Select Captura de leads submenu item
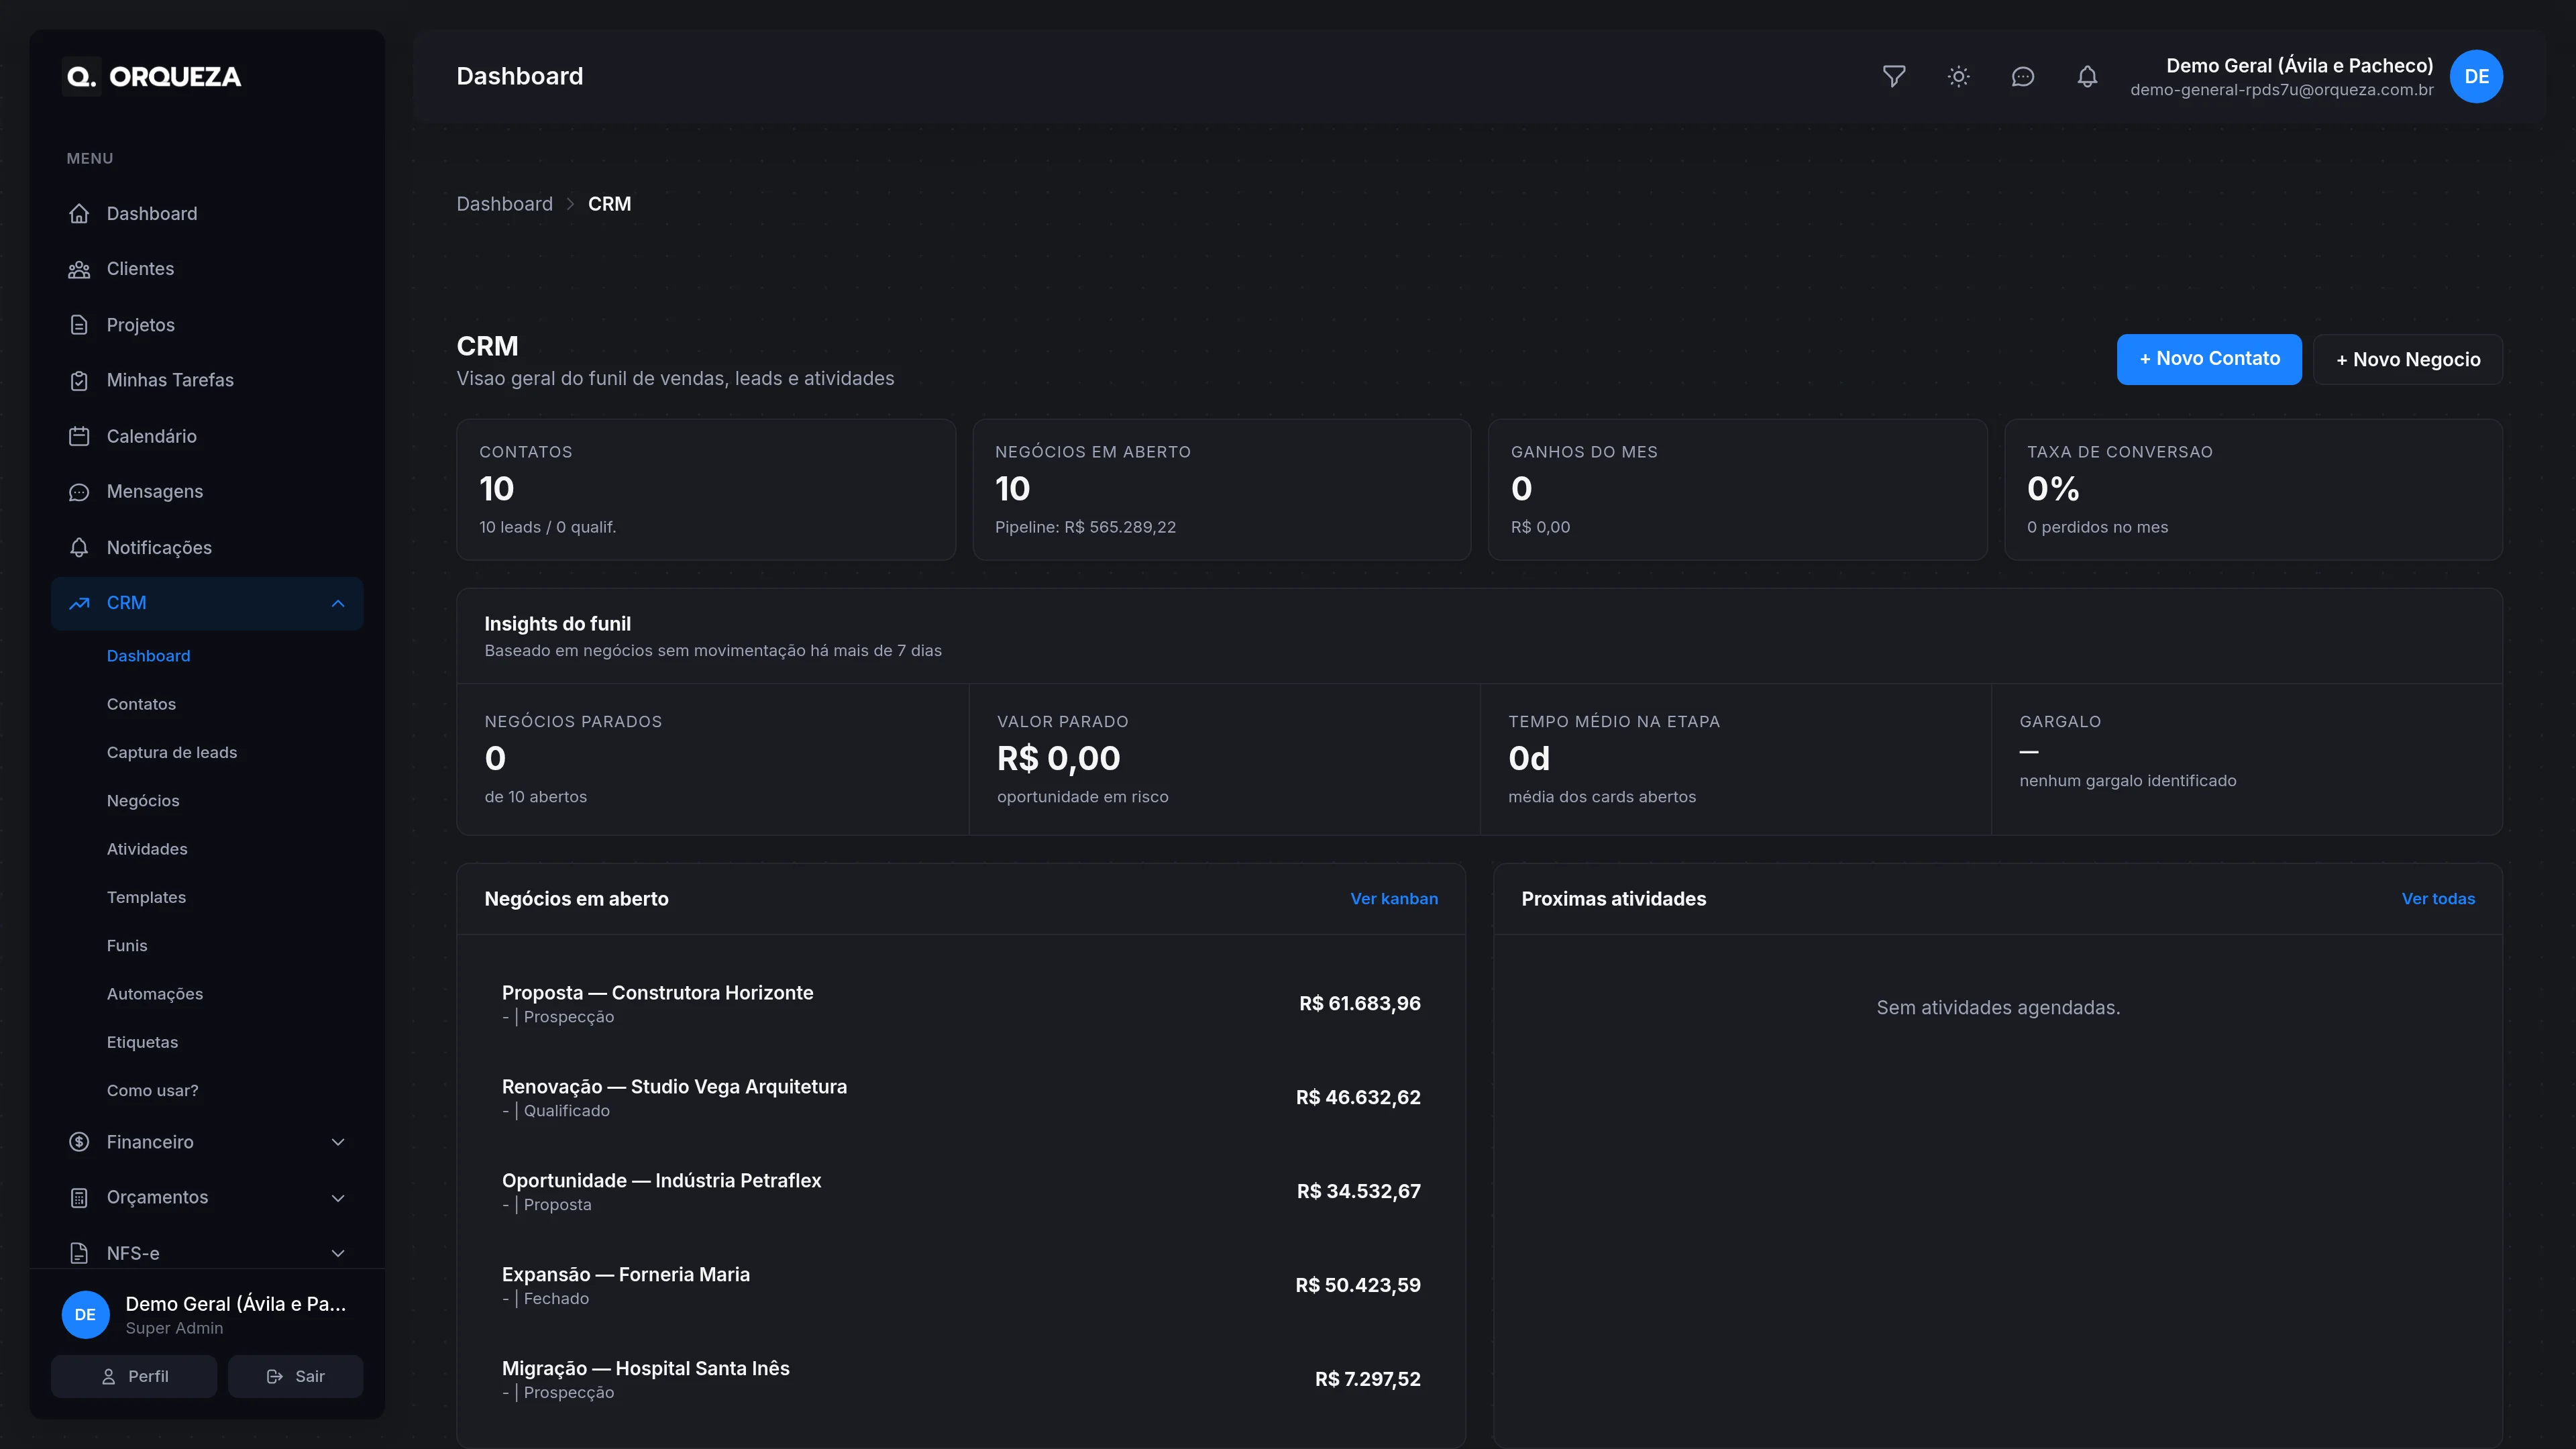Image resolution: width=2576 pixels, height=1449 pixels. pyautogui.click(x=172, y=752)
